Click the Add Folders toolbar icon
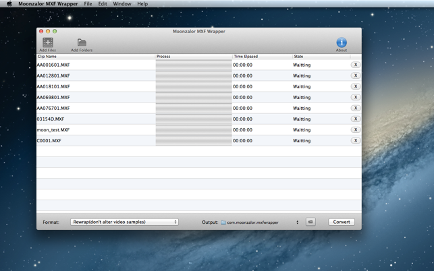 82,42
